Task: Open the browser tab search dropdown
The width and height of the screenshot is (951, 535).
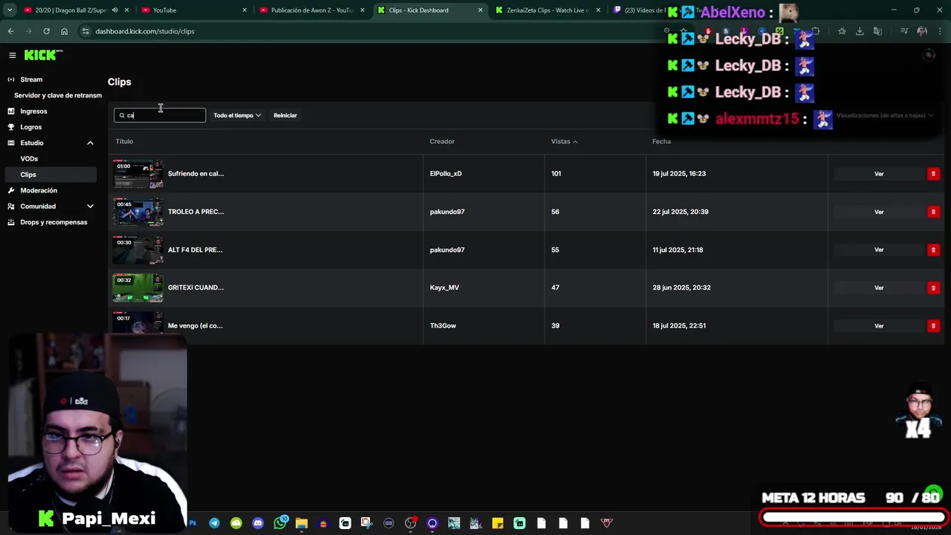Action: [10, 10]
